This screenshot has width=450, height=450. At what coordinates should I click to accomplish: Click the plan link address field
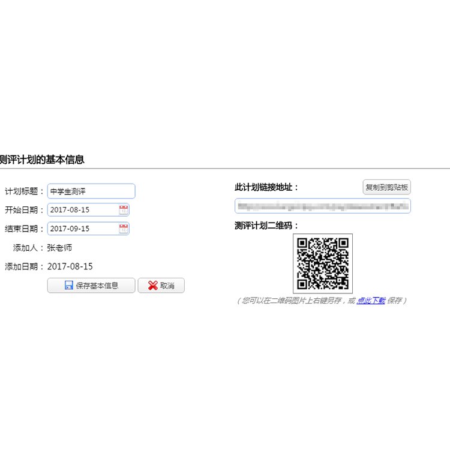(323, 206)
